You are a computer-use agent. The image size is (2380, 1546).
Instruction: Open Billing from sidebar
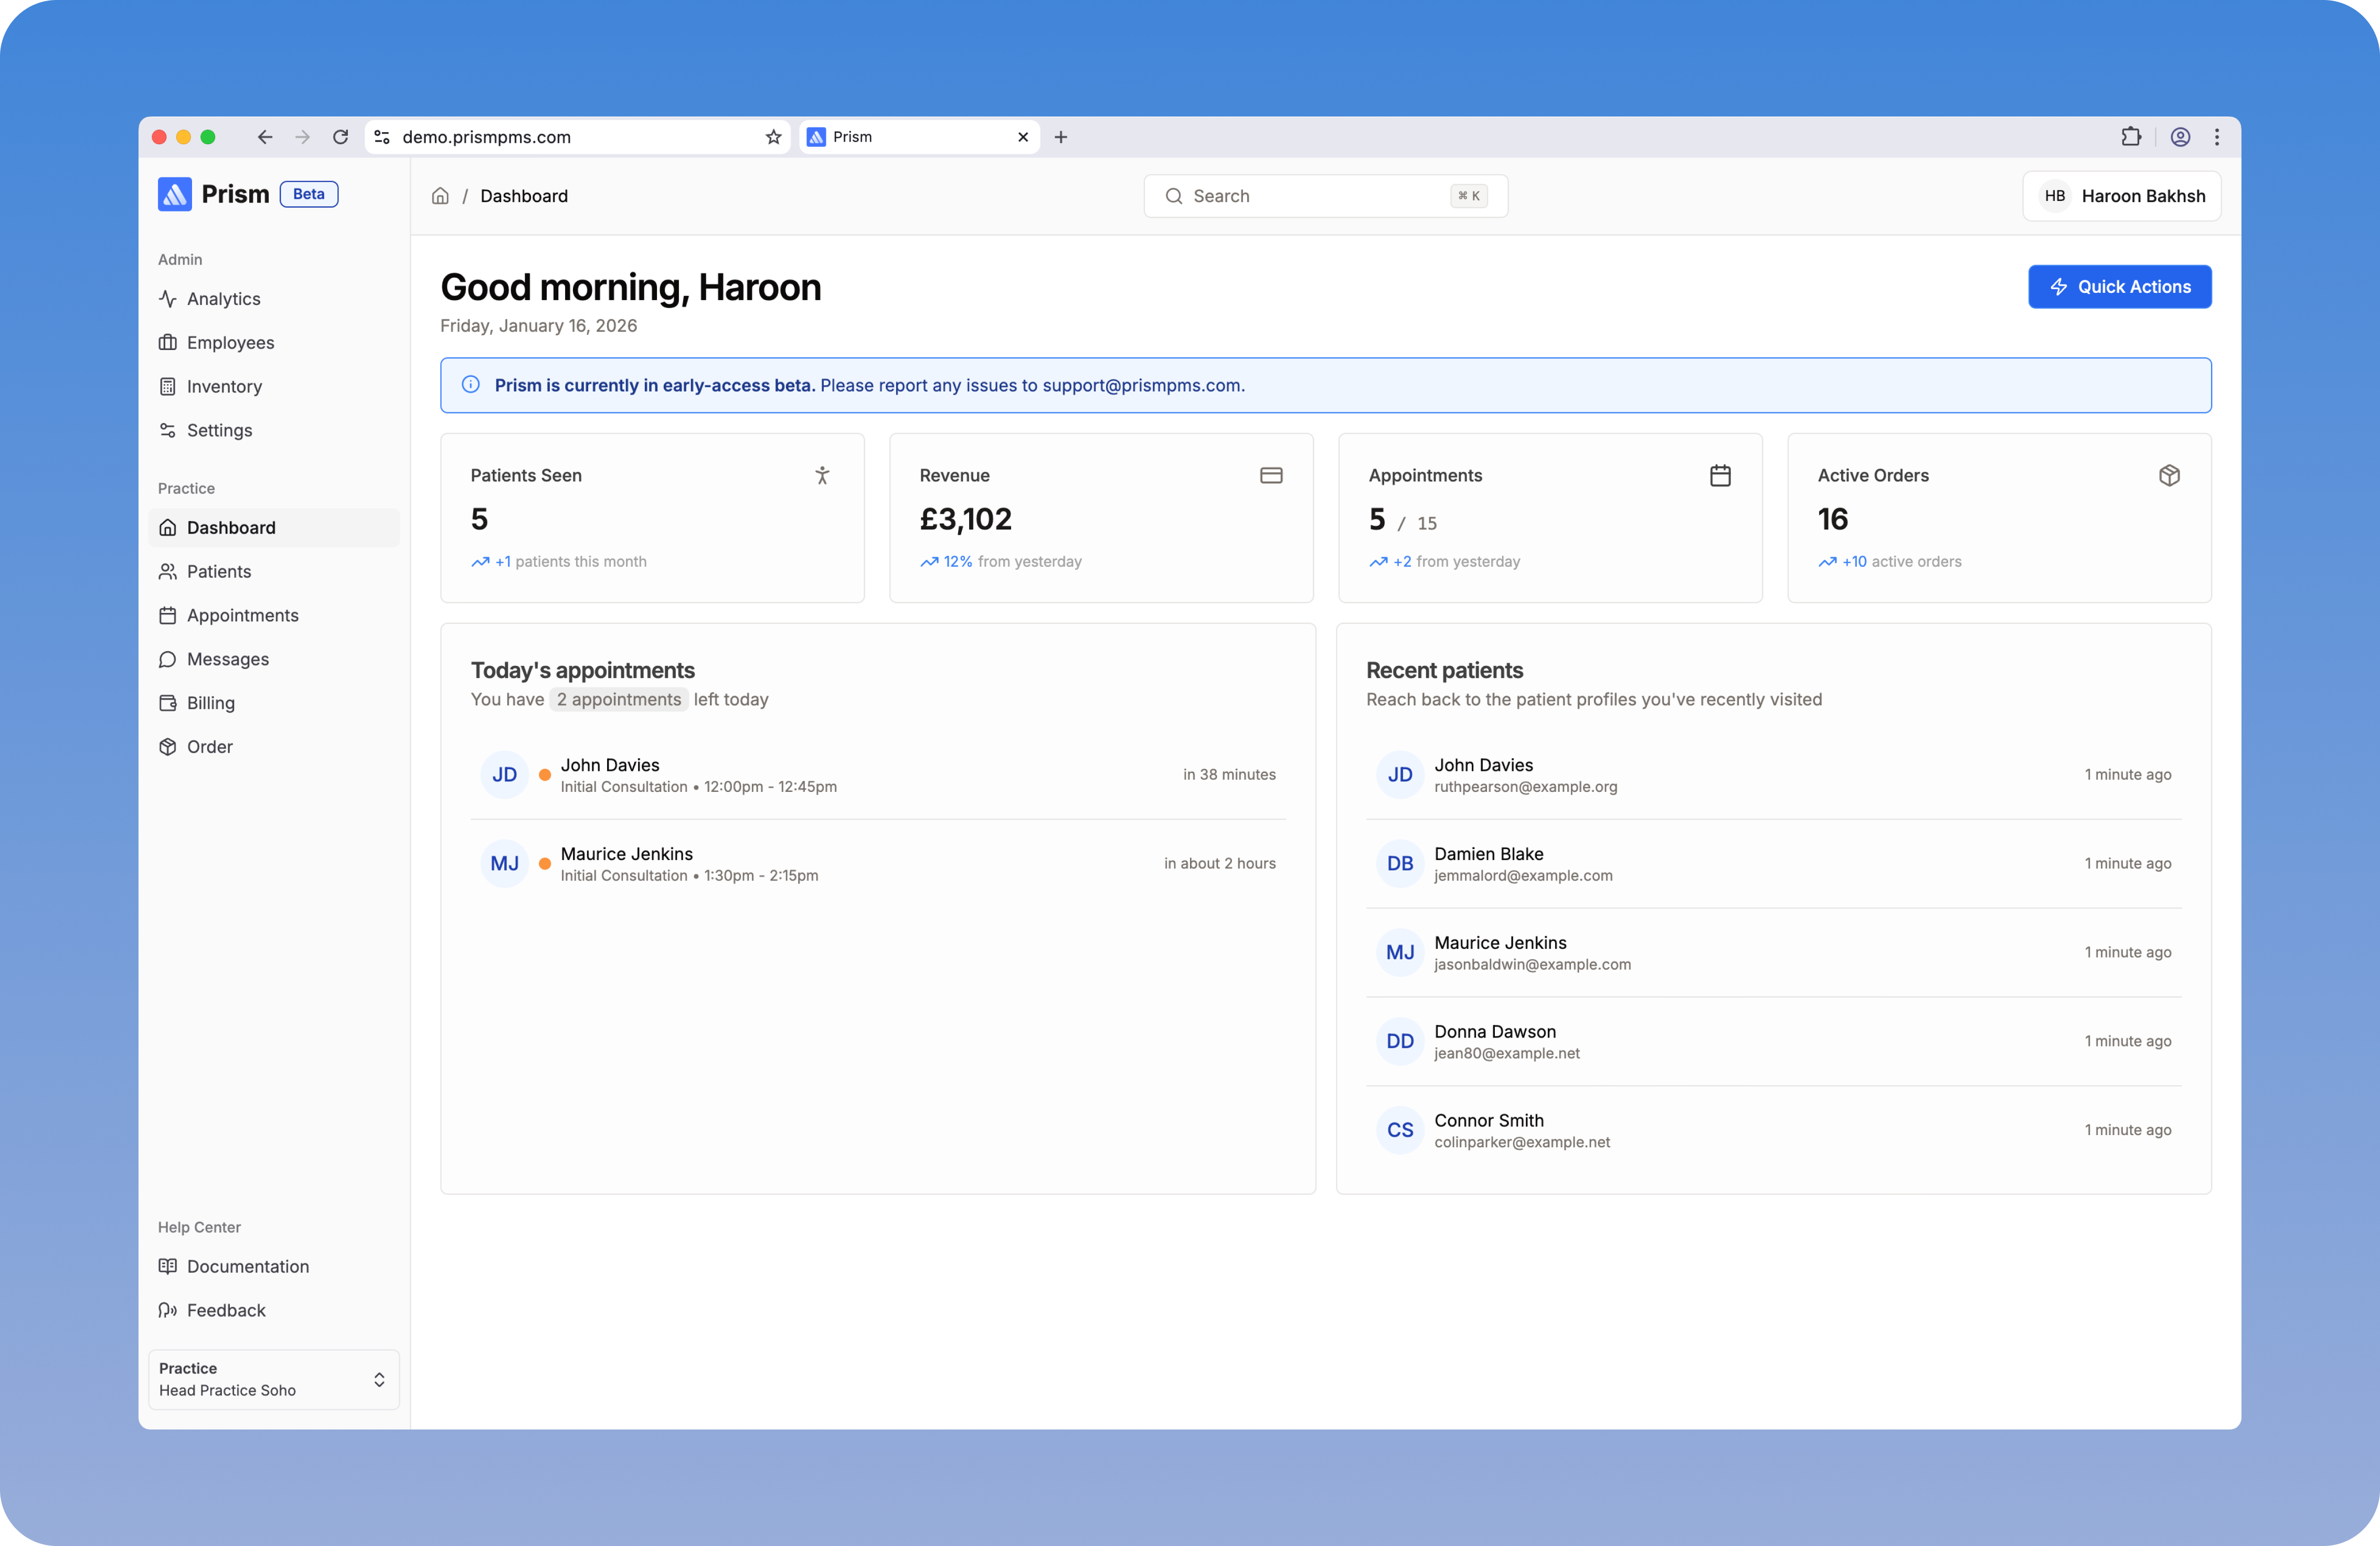(210, 703)
